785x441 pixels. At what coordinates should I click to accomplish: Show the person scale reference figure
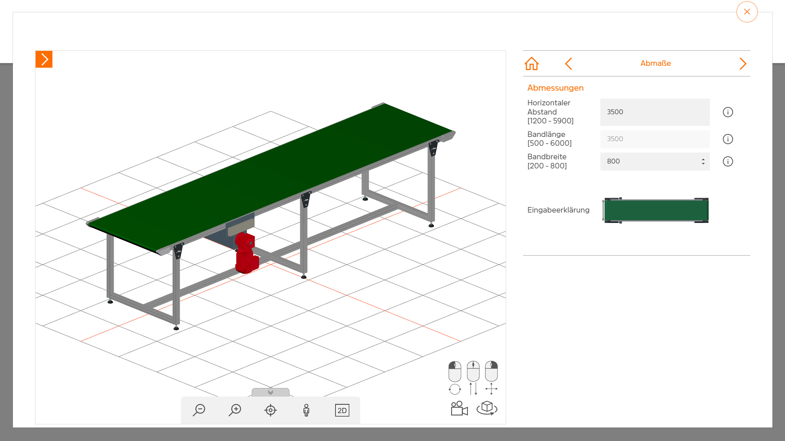306,410
